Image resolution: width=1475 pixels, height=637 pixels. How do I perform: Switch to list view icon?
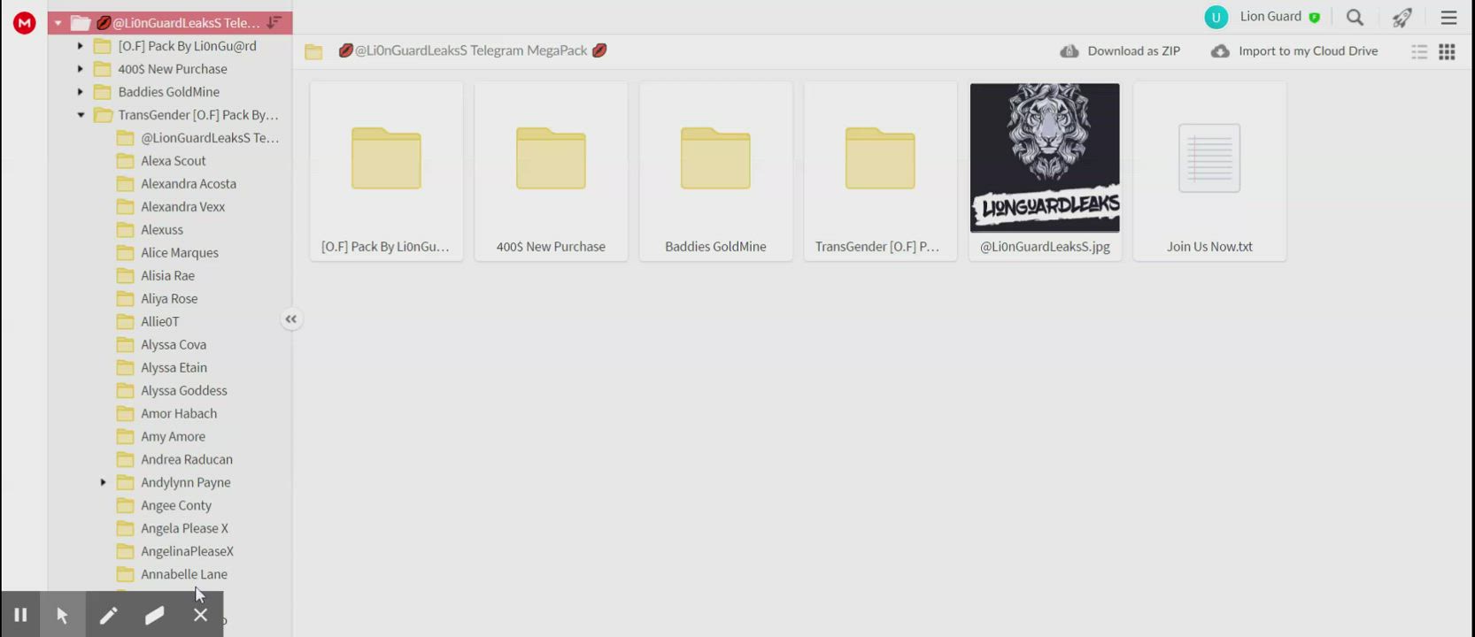(1419, 51)
